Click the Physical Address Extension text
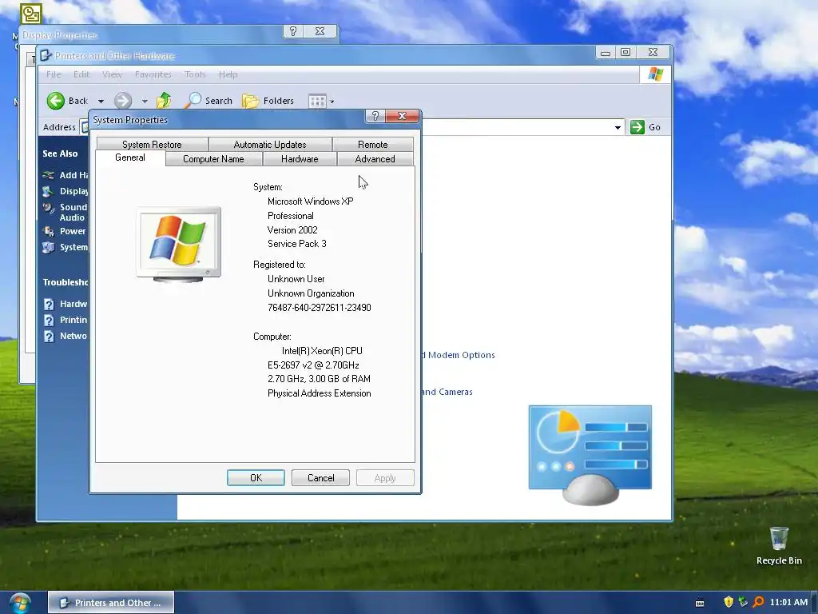This screenshot has height=614, width=818. point(320,393)
